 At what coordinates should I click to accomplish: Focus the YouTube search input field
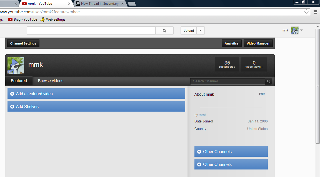click(x=91, y=31)
